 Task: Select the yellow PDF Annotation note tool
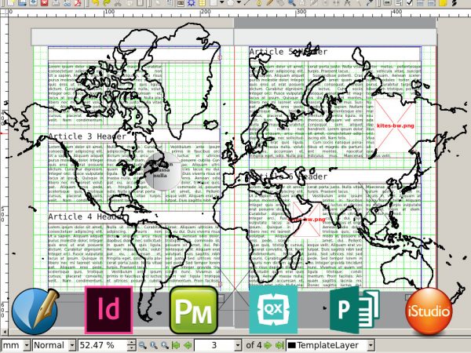pos(443,2)
